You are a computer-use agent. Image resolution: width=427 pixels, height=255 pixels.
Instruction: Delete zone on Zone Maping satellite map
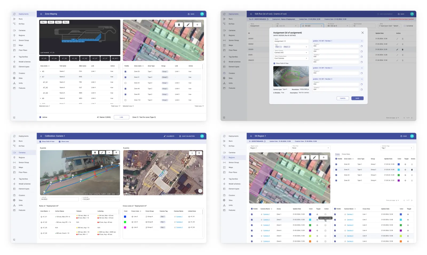point(179,25)
